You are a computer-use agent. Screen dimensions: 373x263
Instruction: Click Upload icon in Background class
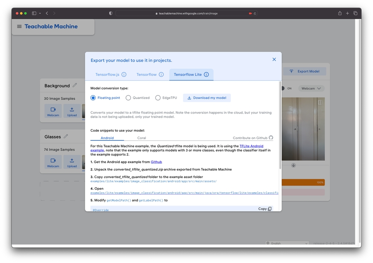(x=72, y=111)
